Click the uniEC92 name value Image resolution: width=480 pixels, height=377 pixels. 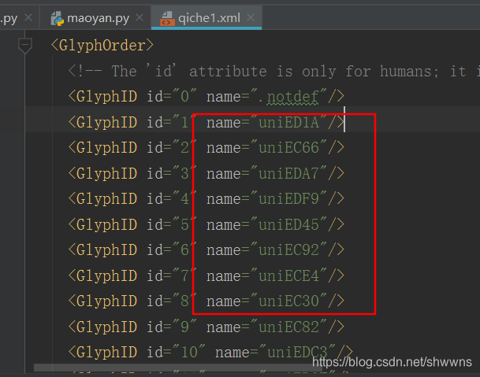(x=288, y=250)
